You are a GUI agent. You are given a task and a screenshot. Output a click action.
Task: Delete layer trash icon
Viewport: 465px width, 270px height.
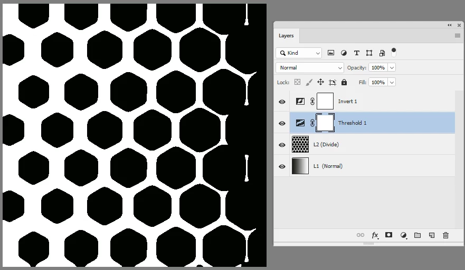(x=445, y=235)
